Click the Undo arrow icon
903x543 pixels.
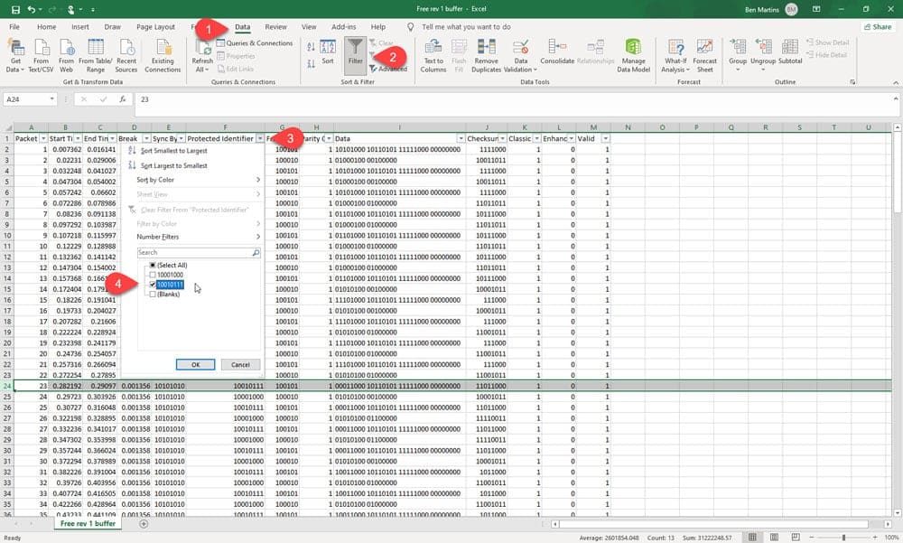[31, 9]
